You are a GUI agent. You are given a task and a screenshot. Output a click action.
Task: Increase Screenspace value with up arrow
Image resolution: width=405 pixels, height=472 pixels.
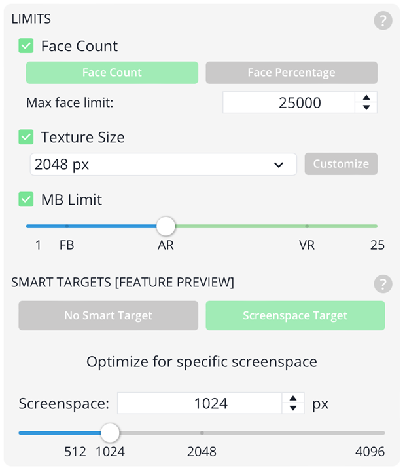(293, 399)
